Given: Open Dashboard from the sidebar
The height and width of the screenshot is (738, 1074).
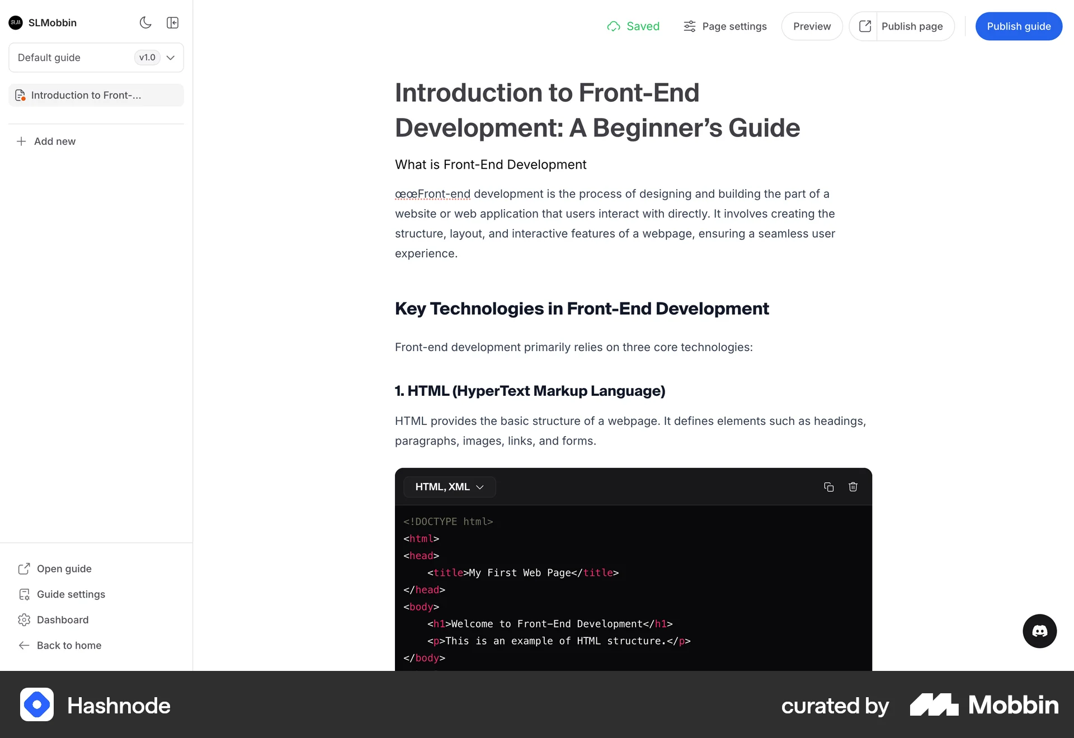Looking at the screenshot, I should tap(62, 619).
